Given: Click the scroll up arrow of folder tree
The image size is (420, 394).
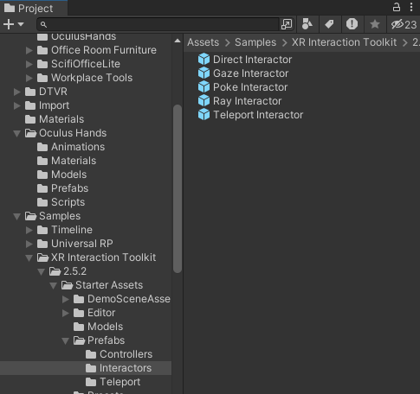Looking at the screenshot, I should tap(178, 41).
